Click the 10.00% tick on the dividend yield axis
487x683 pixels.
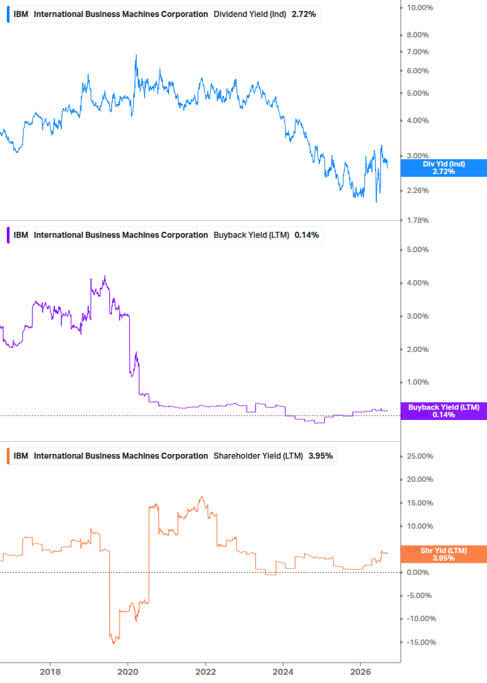click(x=420, y=8)
